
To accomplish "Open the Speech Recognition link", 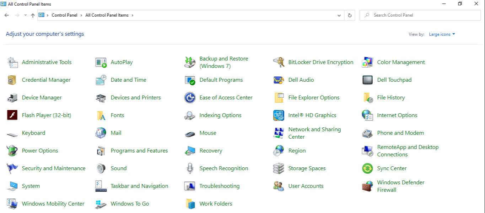I will click(224, 168).
